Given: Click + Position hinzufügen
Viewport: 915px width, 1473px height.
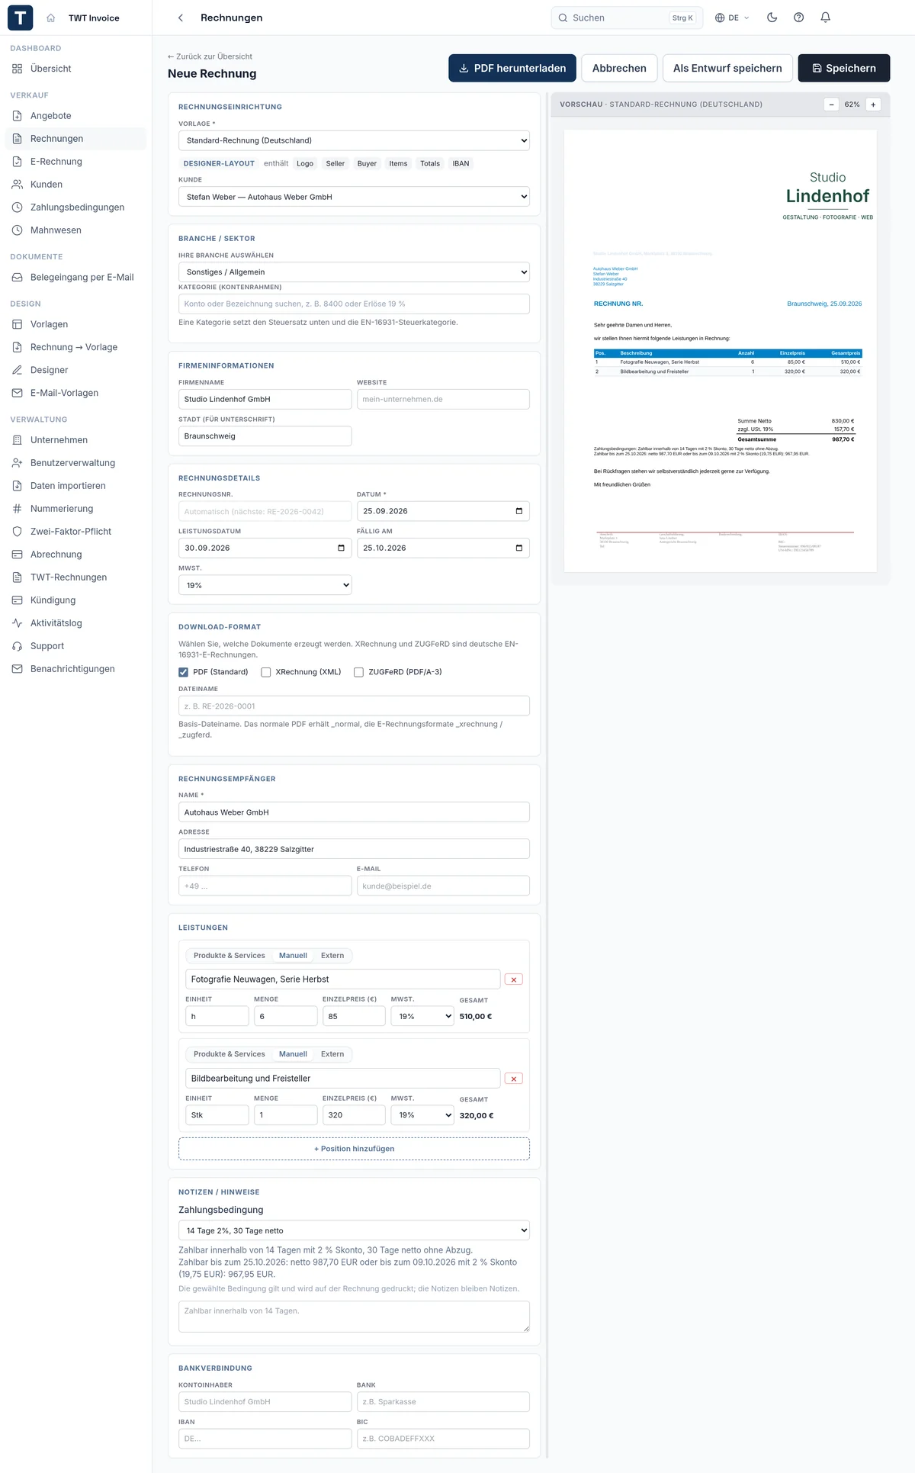Looking at the screenshot, I should coord(354,1149).
